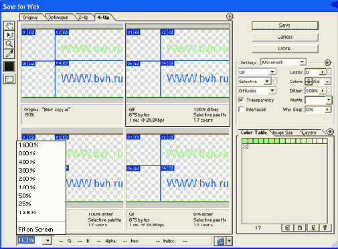This screenshot has height=249, width=338.
Task: Select the Hand tool
Action: pyautogui.click(x=9, y=25)
